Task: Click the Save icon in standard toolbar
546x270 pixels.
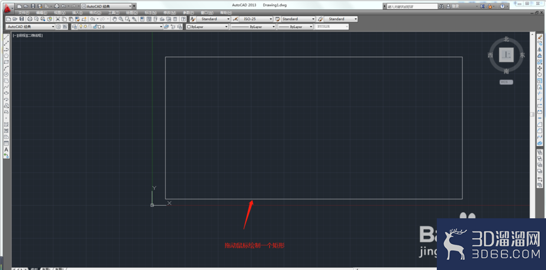Action: pos(22,19)
